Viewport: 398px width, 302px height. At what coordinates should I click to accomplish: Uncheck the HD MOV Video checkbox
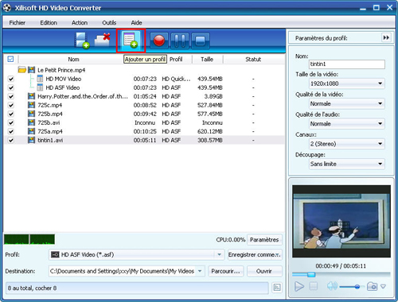(10, 79)
